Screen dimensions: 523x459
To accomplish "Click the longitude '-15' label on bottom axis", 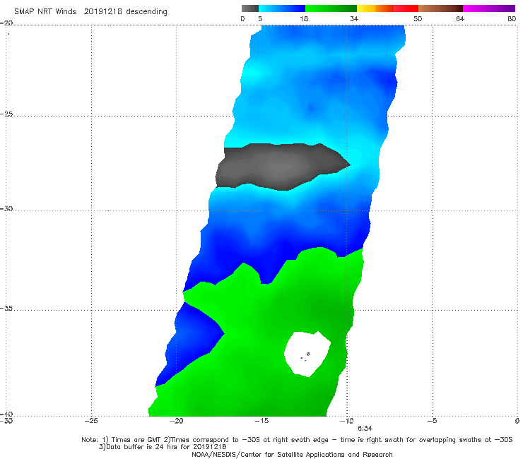I will pos(261,421).
